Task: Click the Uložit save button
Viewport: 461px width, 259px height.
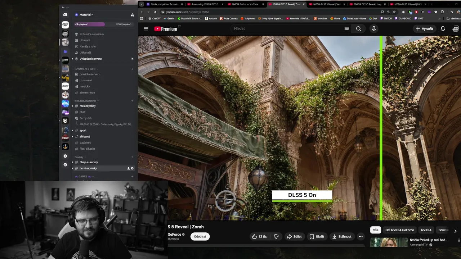Action: (317, 236)
